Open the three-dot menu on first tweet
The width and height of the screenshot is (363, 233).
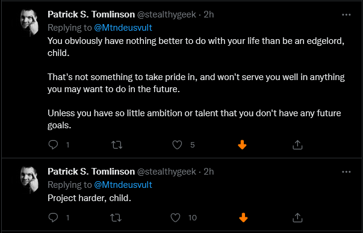pyautogui.click(x=346, y=15)
